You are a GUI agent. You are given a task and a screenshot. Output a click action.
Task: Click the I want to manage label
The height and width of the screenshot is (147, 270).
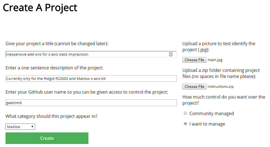207,124
